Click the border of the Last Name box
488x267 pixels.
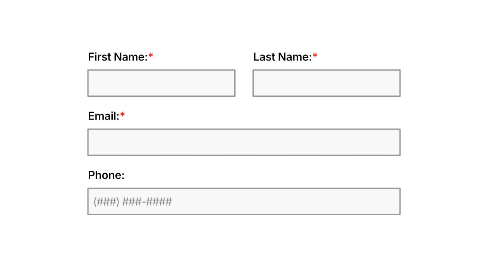tap(326, 70)
